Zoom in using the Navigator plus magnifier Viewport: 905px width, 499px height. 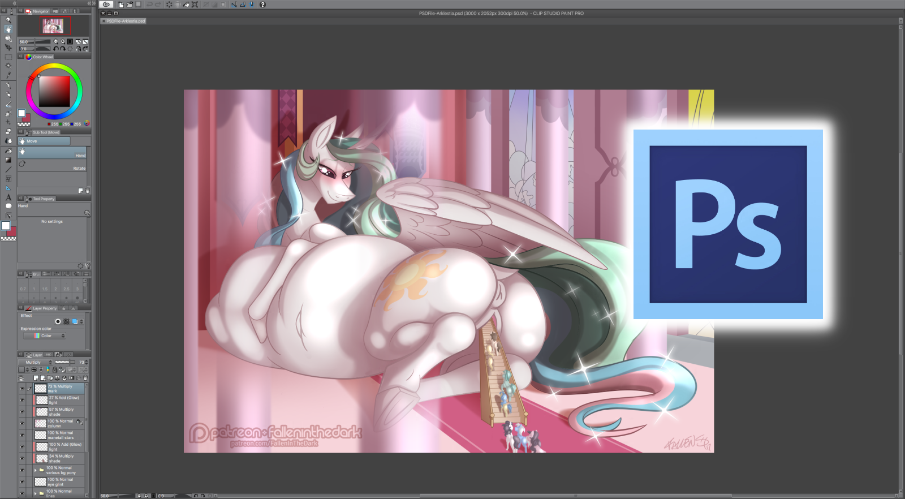tap(63, 41)
